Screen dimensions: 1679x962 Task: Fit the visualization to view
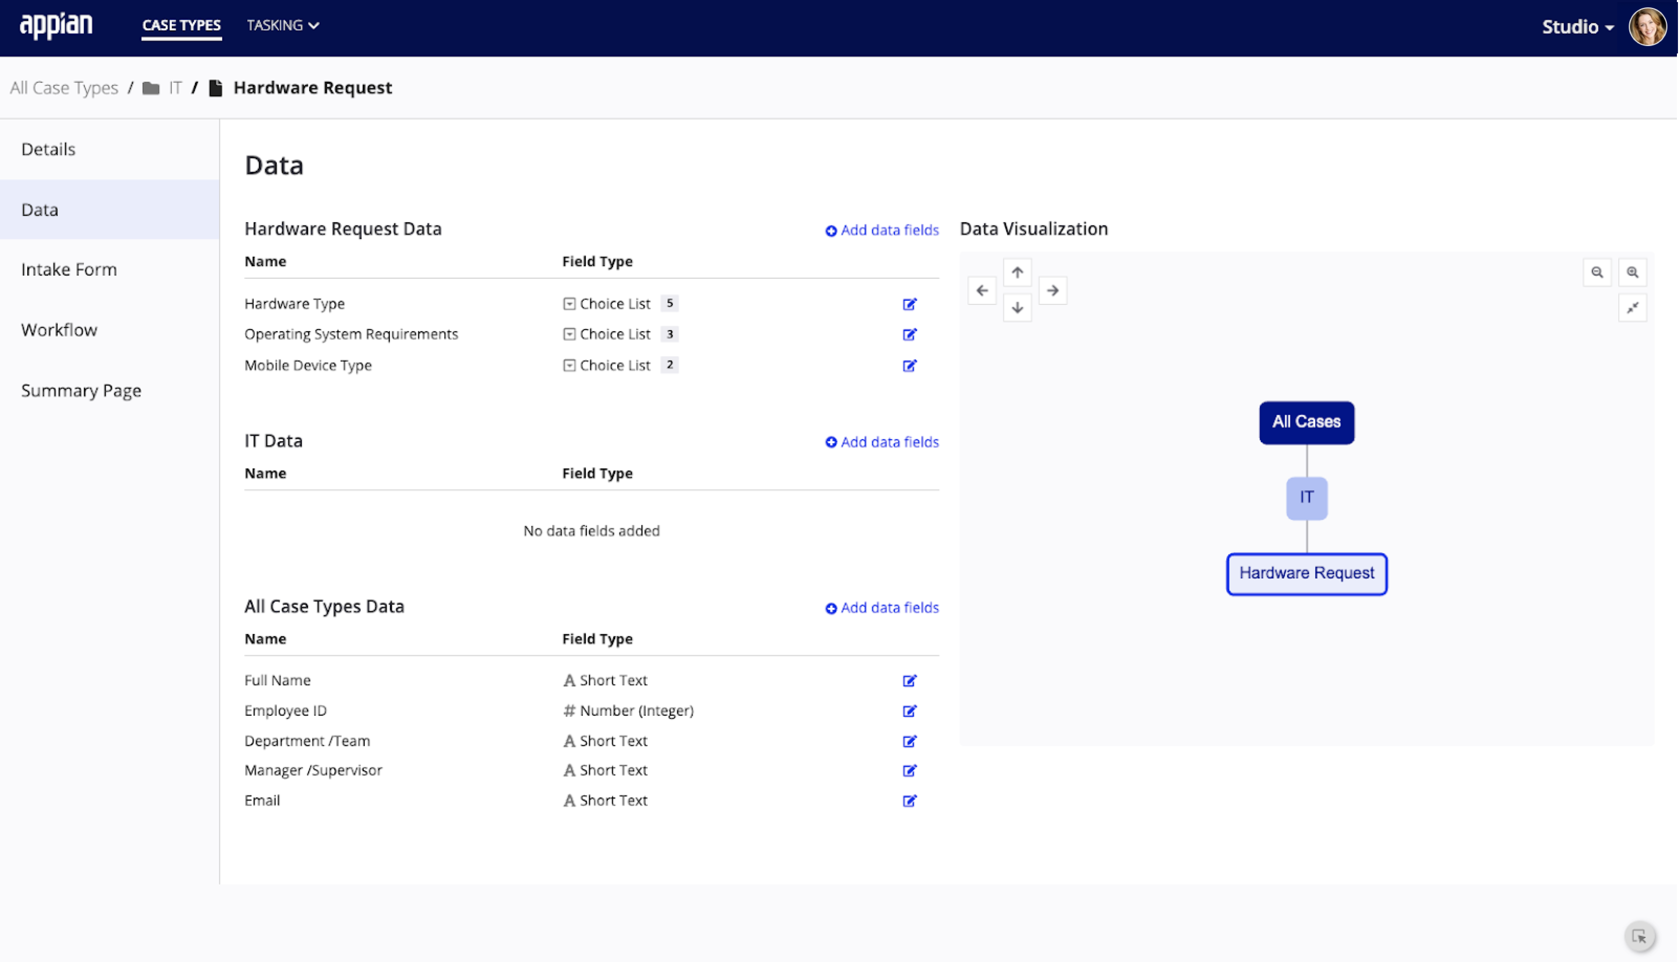click(x=1632, y=308)
